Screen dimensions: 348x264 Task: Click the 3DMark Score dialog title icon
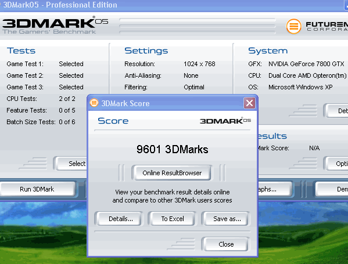pos(94,103)
